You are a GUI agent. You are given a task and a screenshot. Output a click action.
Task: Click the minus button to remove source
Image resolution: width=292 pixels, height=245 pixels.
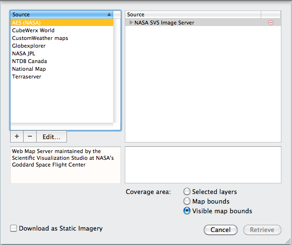click(29, 137)
